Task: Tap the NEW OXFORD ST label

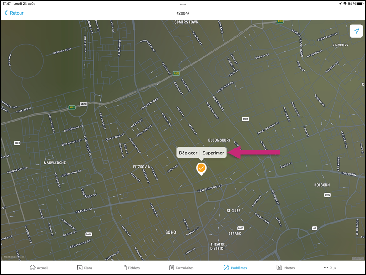Action: point(209,188)
